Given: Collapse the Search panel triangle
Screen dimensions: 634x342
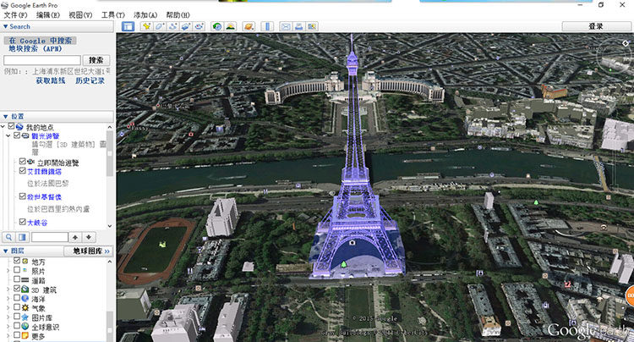Looking at the screenshot, I should 5,27.
